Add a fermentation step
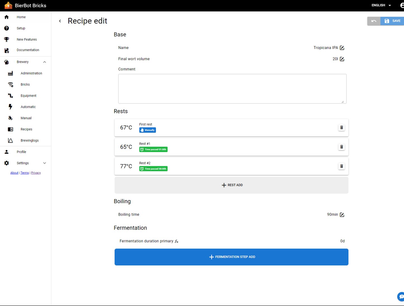404x306 pixels. [231, 257]
